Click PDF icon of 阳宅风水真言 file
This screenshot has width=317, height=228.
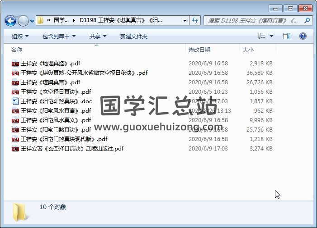[x=15, y=110]
